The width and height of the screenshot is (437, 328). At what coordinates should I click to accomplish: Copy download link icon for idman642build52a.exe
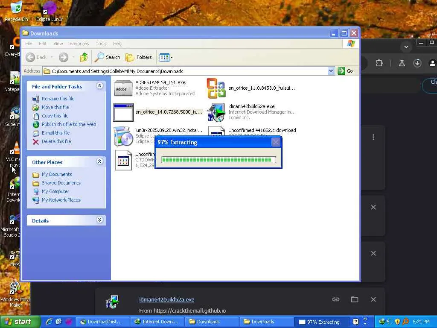tap(336, 299)
